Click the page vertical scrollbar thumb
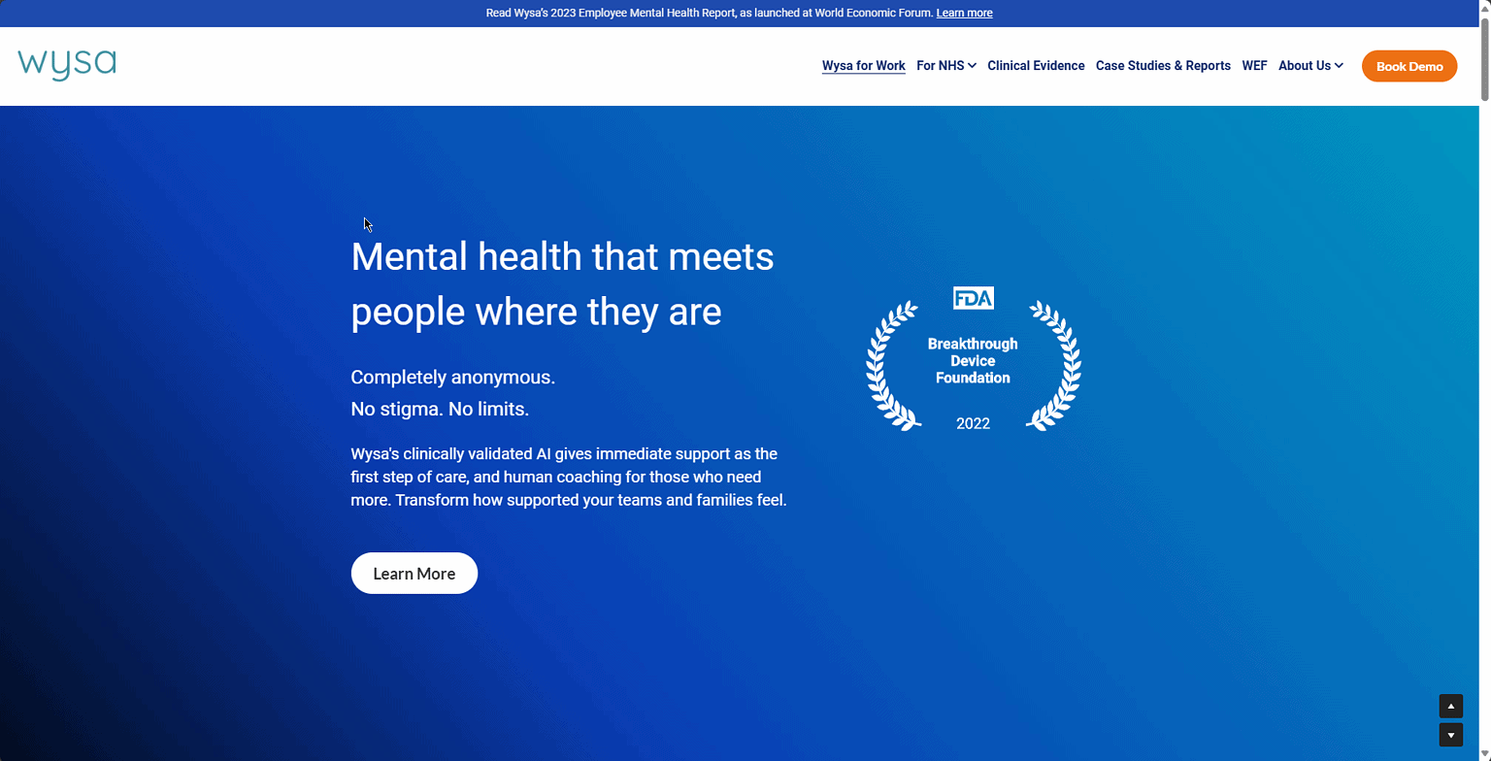The image size is (1491, 761). tap(1484, 58)
